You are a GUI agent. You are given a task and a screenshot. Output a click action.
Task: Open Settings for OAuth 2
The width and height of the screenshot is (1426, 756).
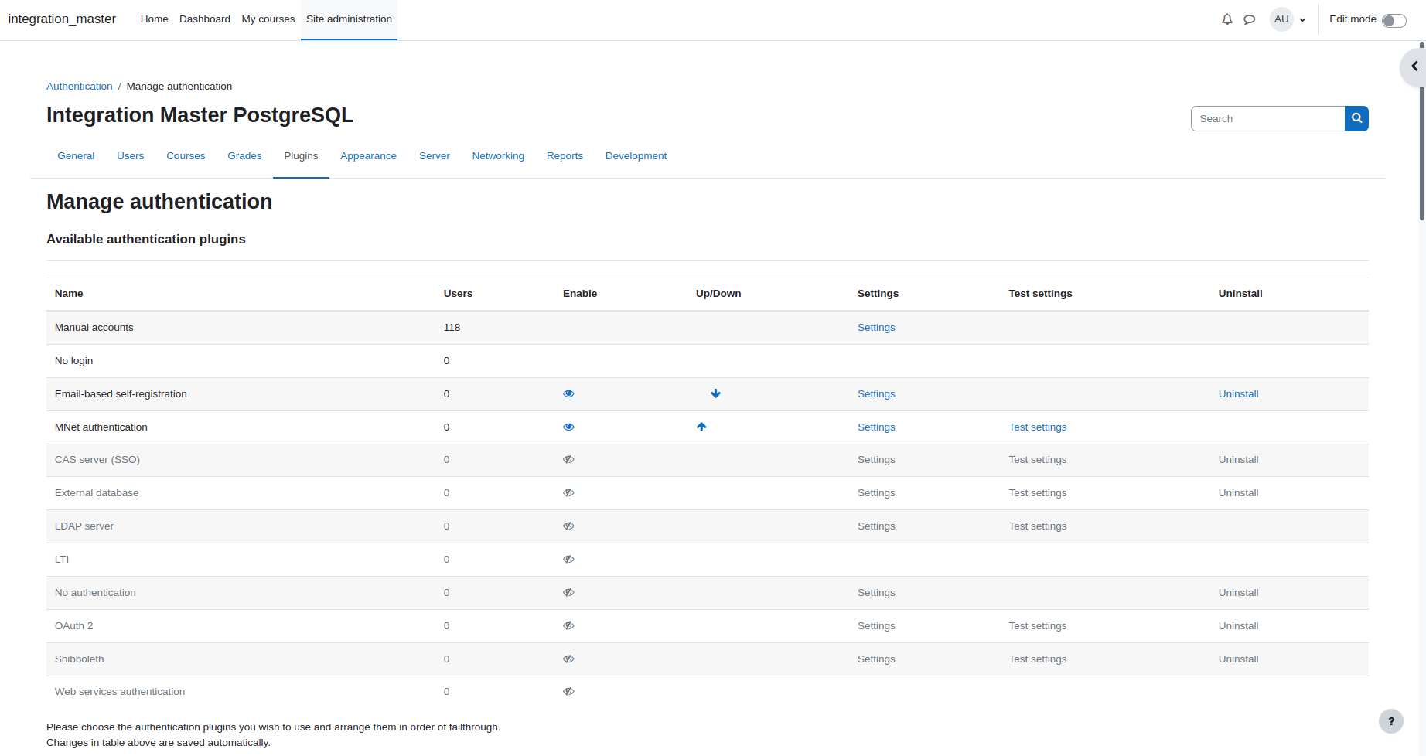pyautogui.click(x=876, y=626)
